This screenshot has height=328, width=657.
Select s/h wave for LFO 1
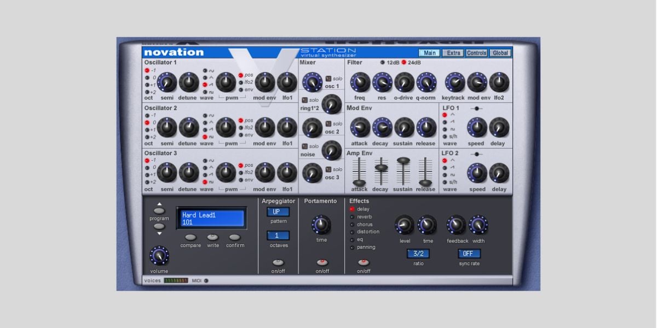[445, 137]
